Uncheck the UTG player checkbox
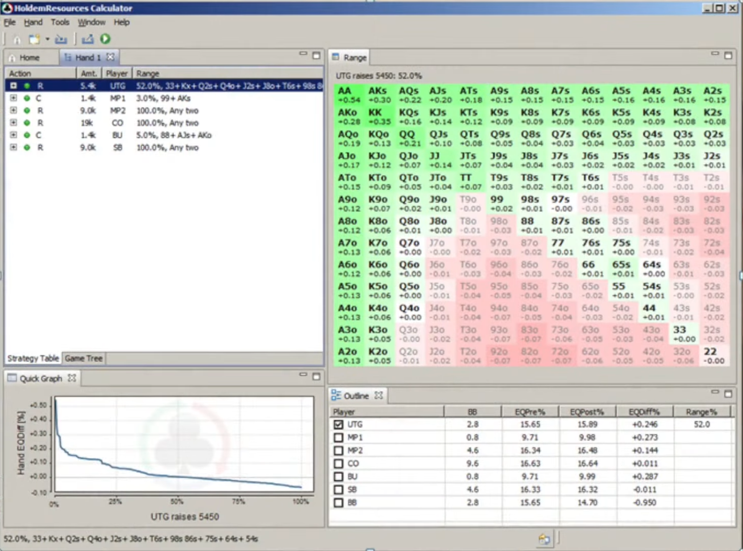Viewport: 743px width, 551px height. coord(338,424)
